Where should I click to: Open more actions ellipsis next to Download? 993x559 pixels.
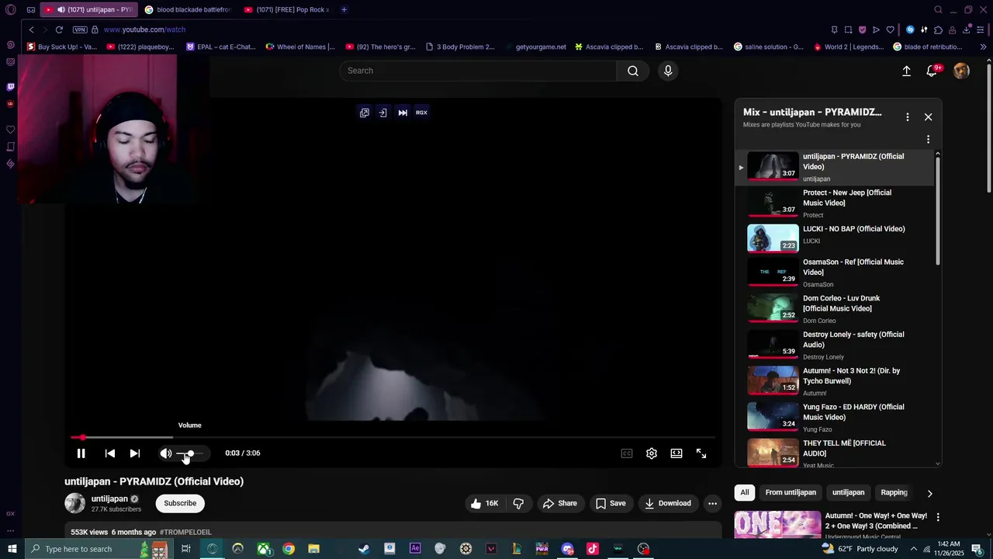(x=712, y=503)
